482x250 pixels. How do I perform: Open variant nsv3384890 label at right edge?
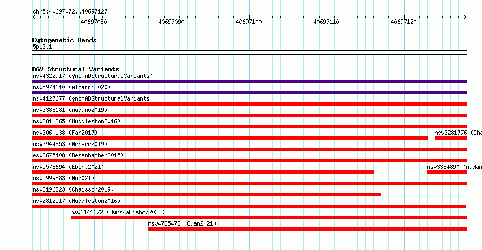pyautogui.click(x=454, y=167)
